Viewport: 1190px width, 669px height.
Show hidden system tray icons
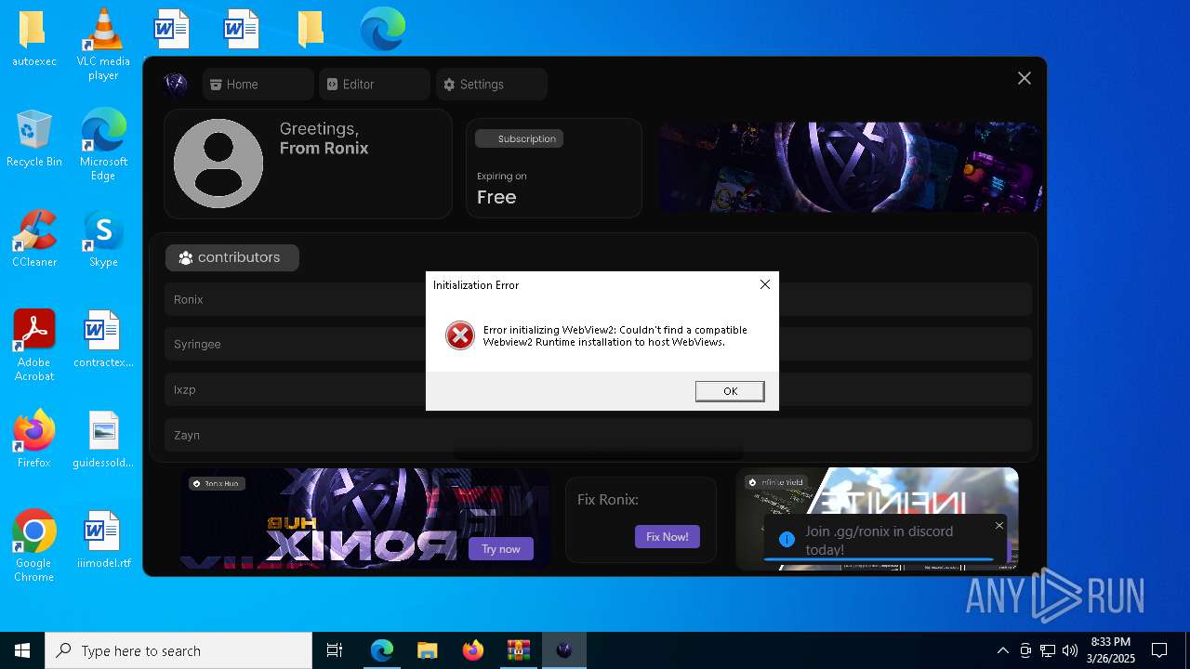point(1002,650)
